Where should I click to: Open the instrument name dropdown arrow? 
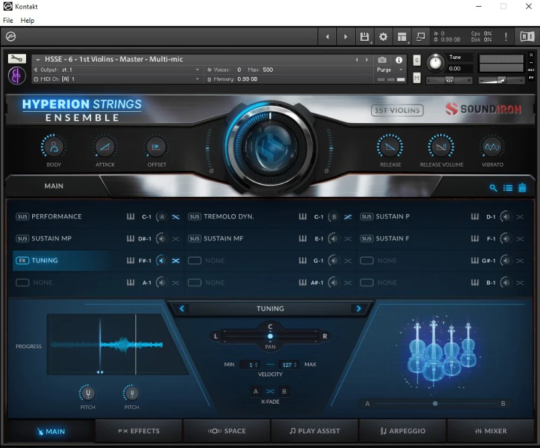coord(38,60)
